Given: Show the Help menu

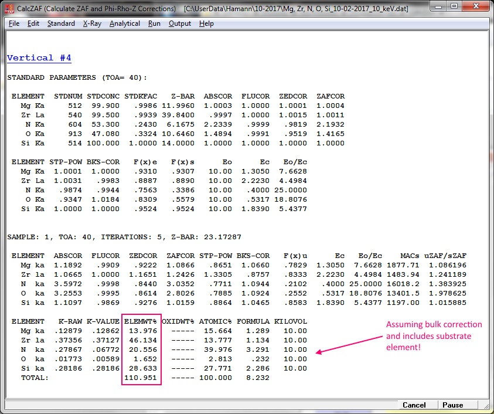Looking at the screenshot, I should [x=206, y=23].
